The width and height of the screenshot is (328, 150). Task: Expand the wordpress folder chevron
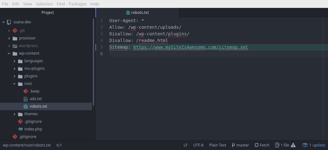coord(9,46)
